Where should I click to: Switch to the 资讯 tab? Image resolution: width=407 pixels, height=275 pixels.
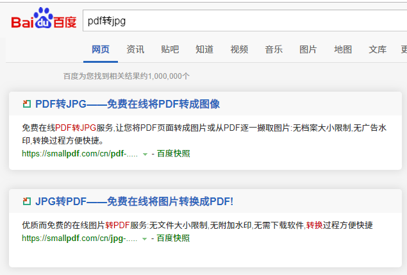[135, 49]
